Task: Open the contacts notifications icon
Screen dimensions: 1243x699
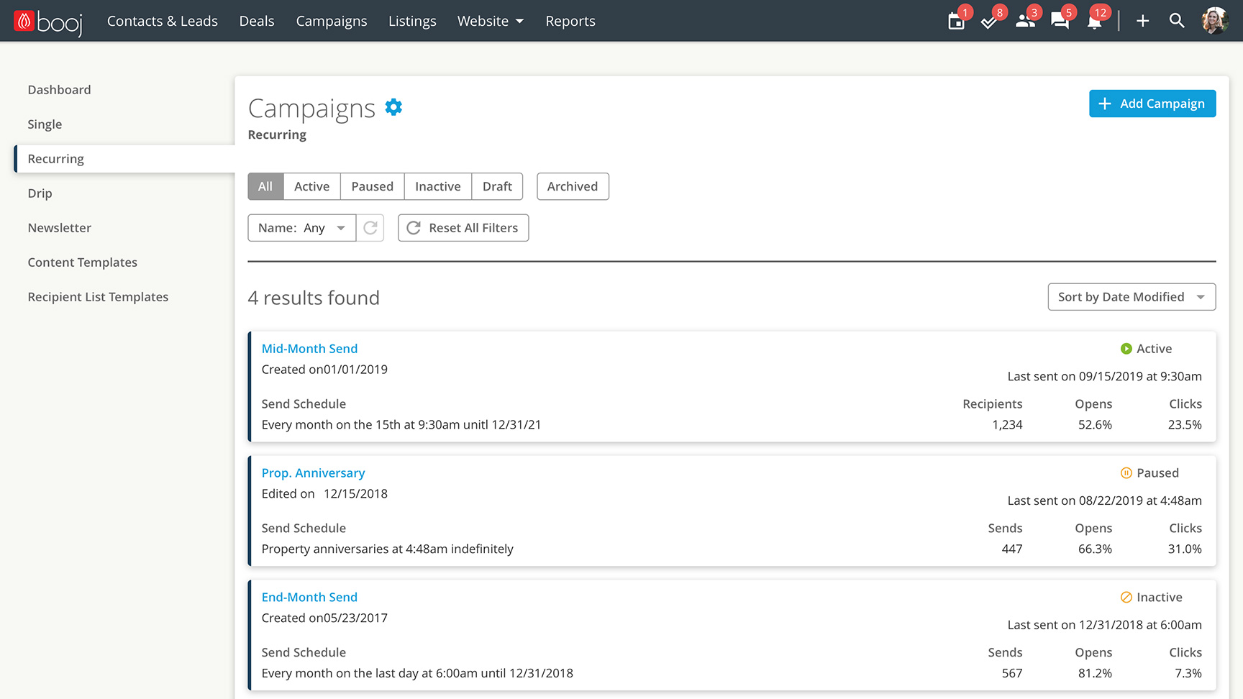Action: 1024,22
